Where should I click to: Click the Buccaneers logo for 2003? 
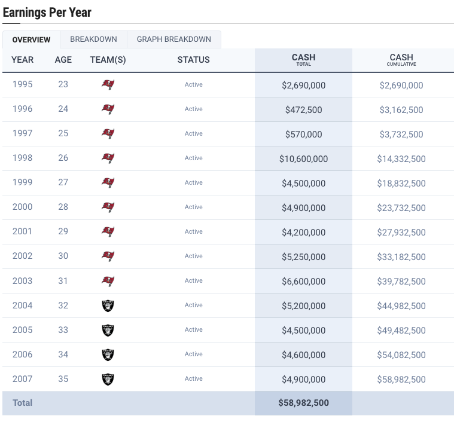pyautogui.click(x=108, y=281)
